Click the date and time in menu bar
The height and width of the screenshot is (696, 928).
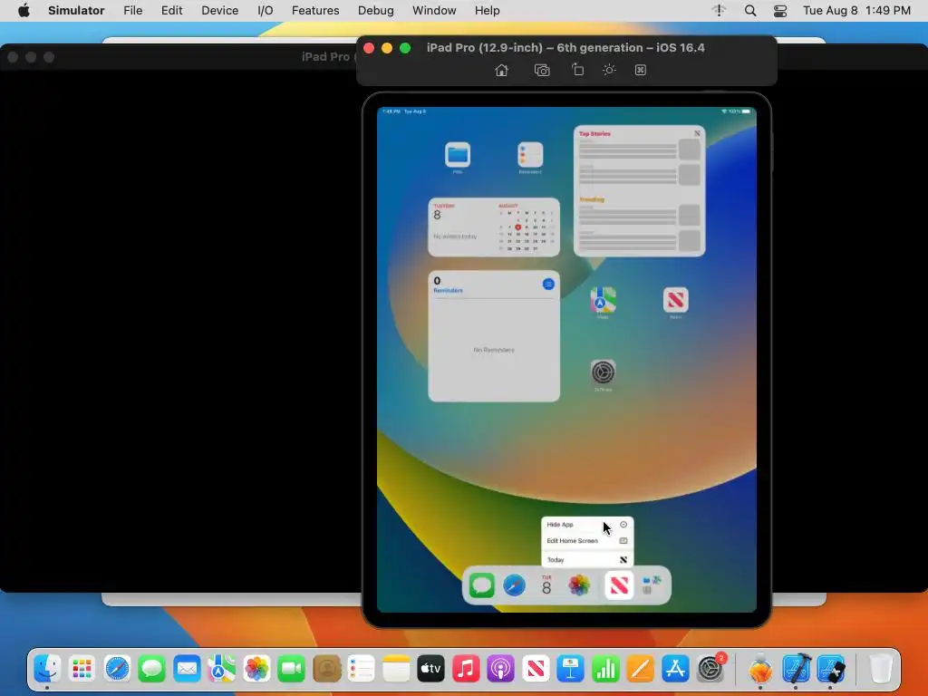tap(856, 11)
